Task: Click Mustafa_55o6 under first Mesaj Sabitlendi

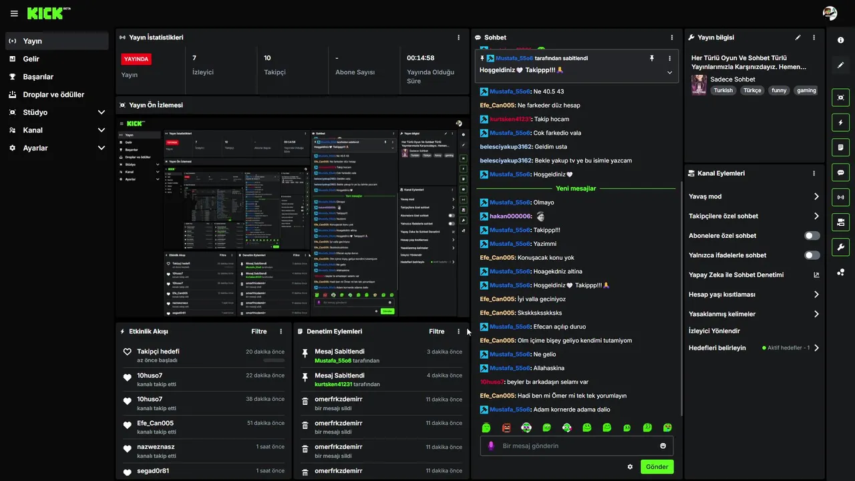Action: (333, 361)
